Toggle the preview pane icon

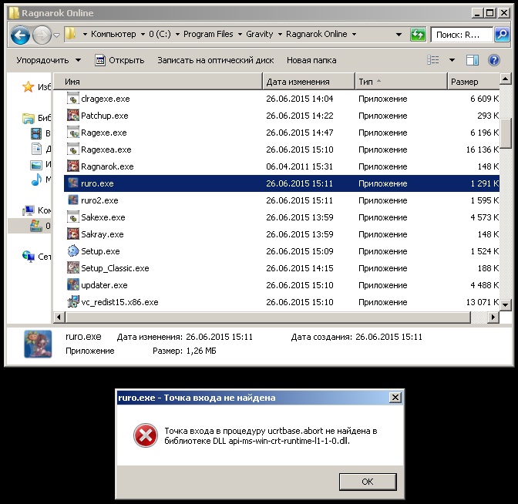pos(473,60)
